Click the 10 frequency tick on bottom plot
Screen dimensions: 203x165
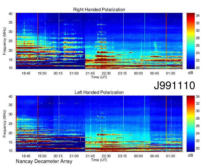click(x=10, y=151)
